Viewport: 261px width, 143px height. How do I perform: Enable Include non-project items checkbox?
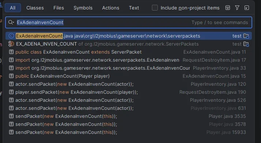155,8
